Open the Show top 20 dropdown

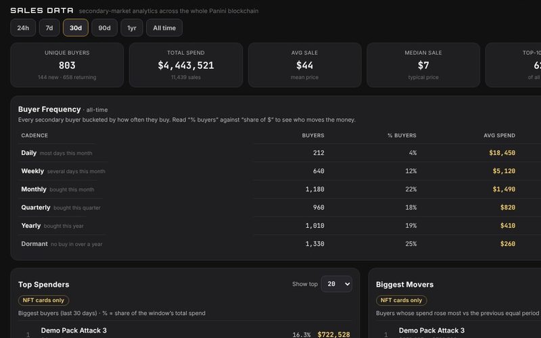coord(336,284)
